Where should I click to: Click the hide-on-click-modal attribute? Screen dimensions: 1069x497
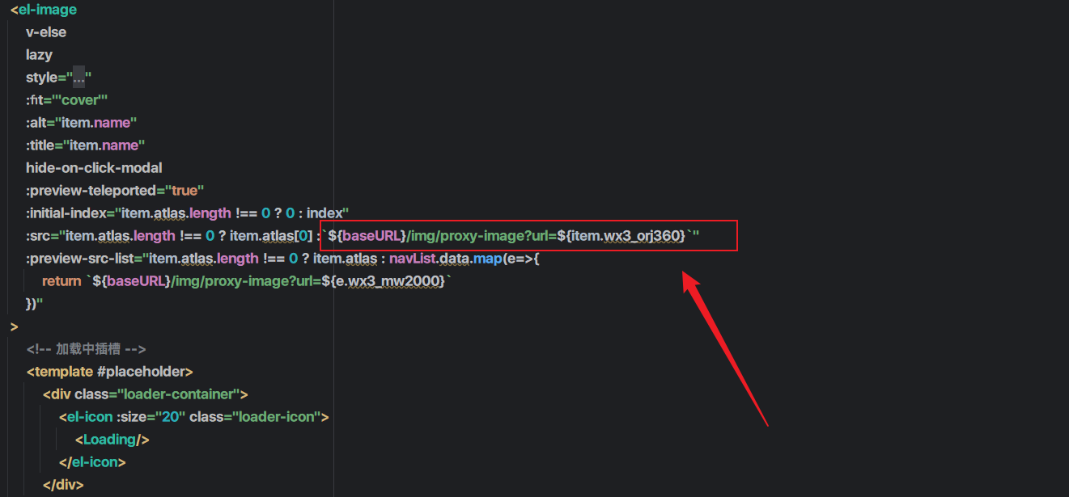[x=94, y=168]
